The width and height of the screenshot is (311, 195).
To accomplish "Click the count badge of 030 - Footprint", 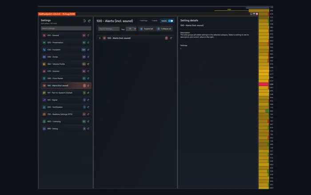I will [84, 50].
